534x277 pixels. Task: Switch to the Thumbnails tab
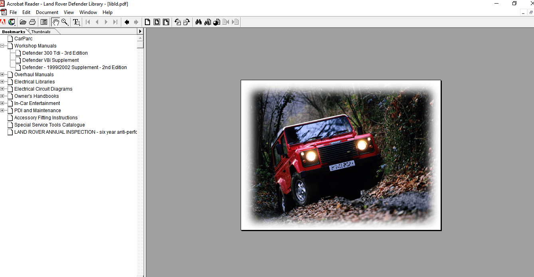[41, 32]
